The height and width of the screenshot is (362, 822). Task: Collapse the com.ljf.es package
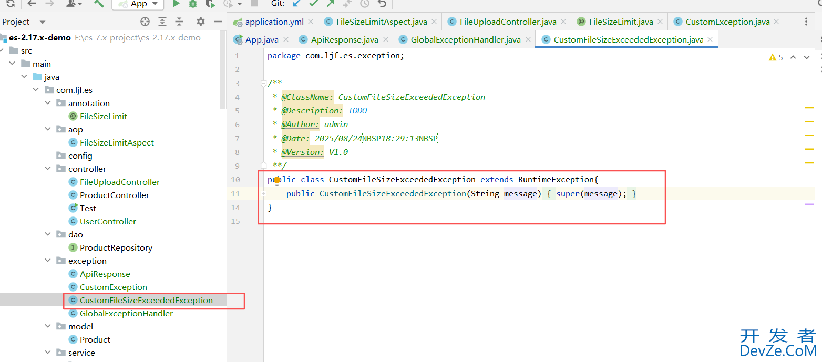[x=36, y=90]
